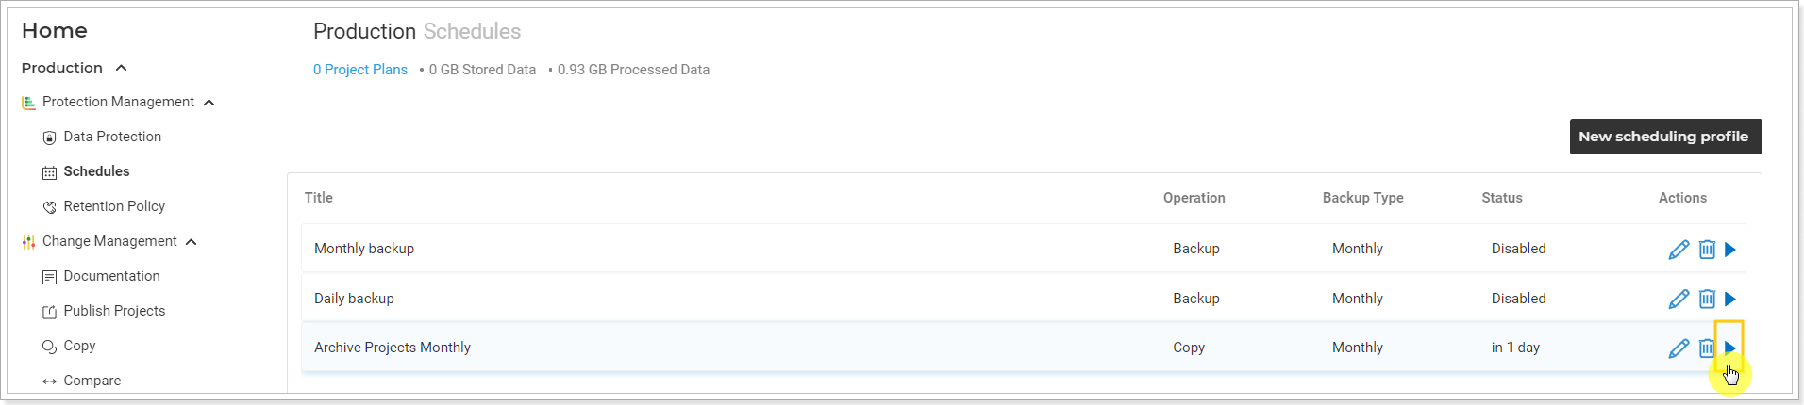This screenshot has width=1804, height=405.
Task: Run the Daily backup schedule now
Action: [1730, 299]
